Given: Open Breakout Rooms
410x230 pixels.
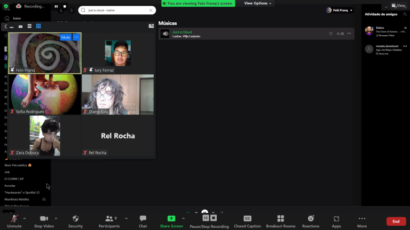Looking at the screenshot, I should 281,221.
